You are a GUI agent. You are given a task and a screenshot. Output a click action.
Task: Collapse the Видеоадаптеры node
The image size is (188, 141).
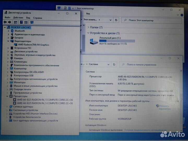click(8, 41)
